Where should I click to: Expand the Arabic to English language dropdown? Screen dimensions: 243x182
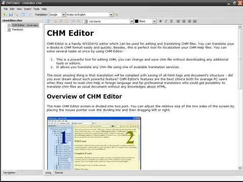tap(90, 15)
